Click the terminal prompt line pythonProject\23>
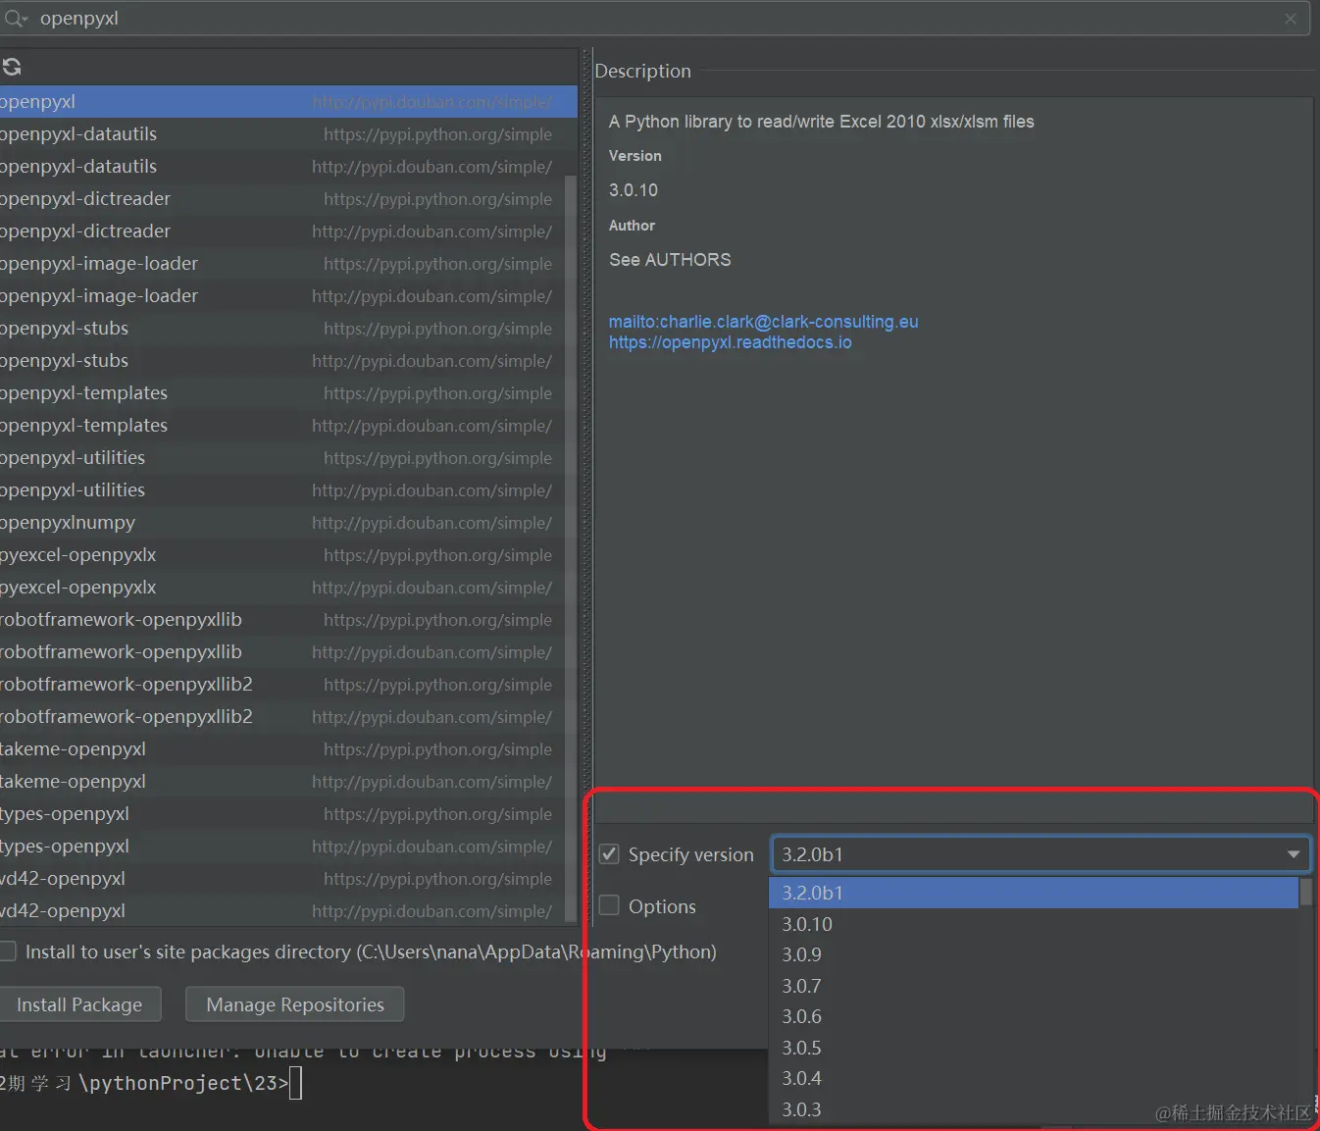 tap(150, 1083)
